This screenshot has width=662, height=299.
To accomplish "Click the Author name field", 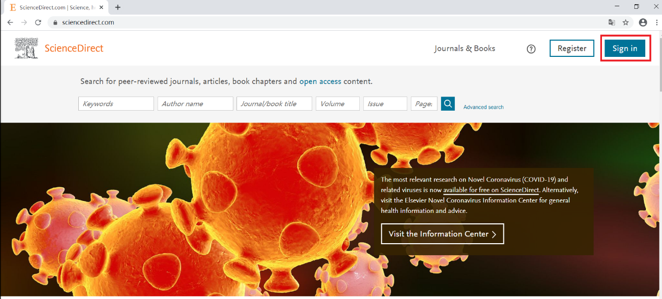I will [195, 104].
